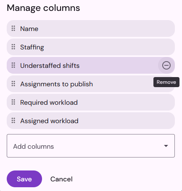Save the column configuration
182x191 pixels.
coord(24,179)
